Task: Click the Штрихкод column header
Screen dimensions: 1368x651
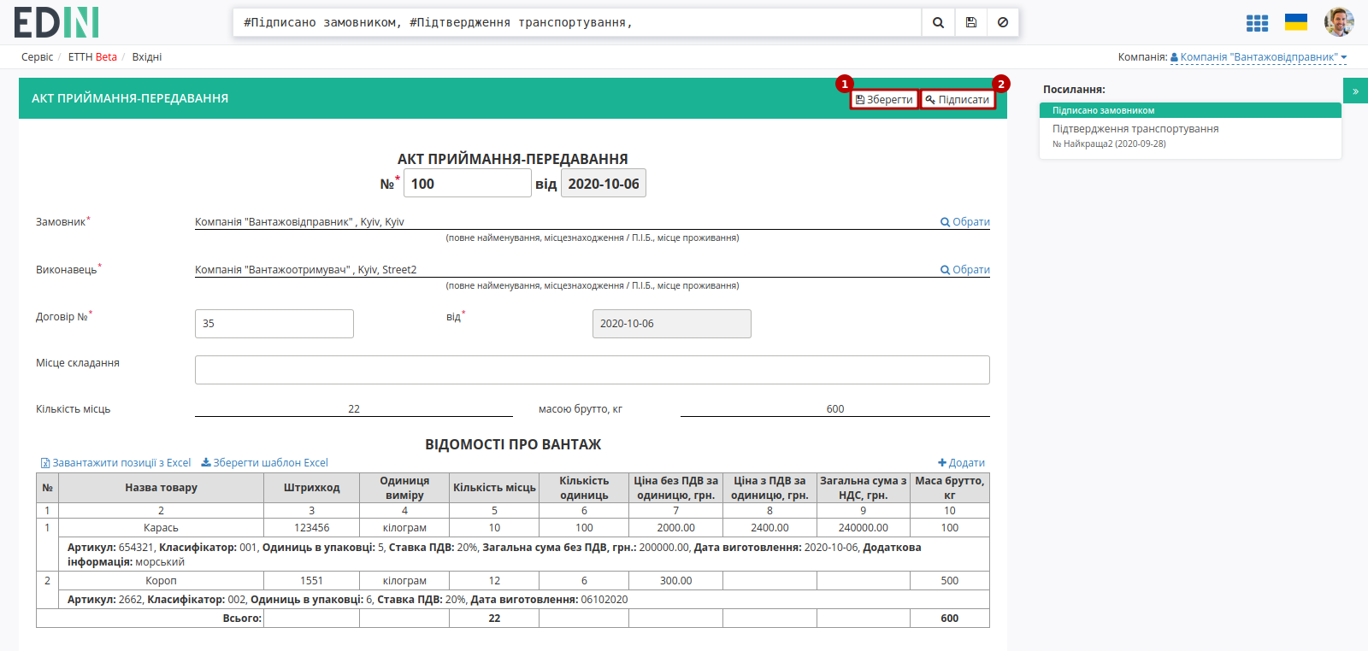Action: point(312,488)
